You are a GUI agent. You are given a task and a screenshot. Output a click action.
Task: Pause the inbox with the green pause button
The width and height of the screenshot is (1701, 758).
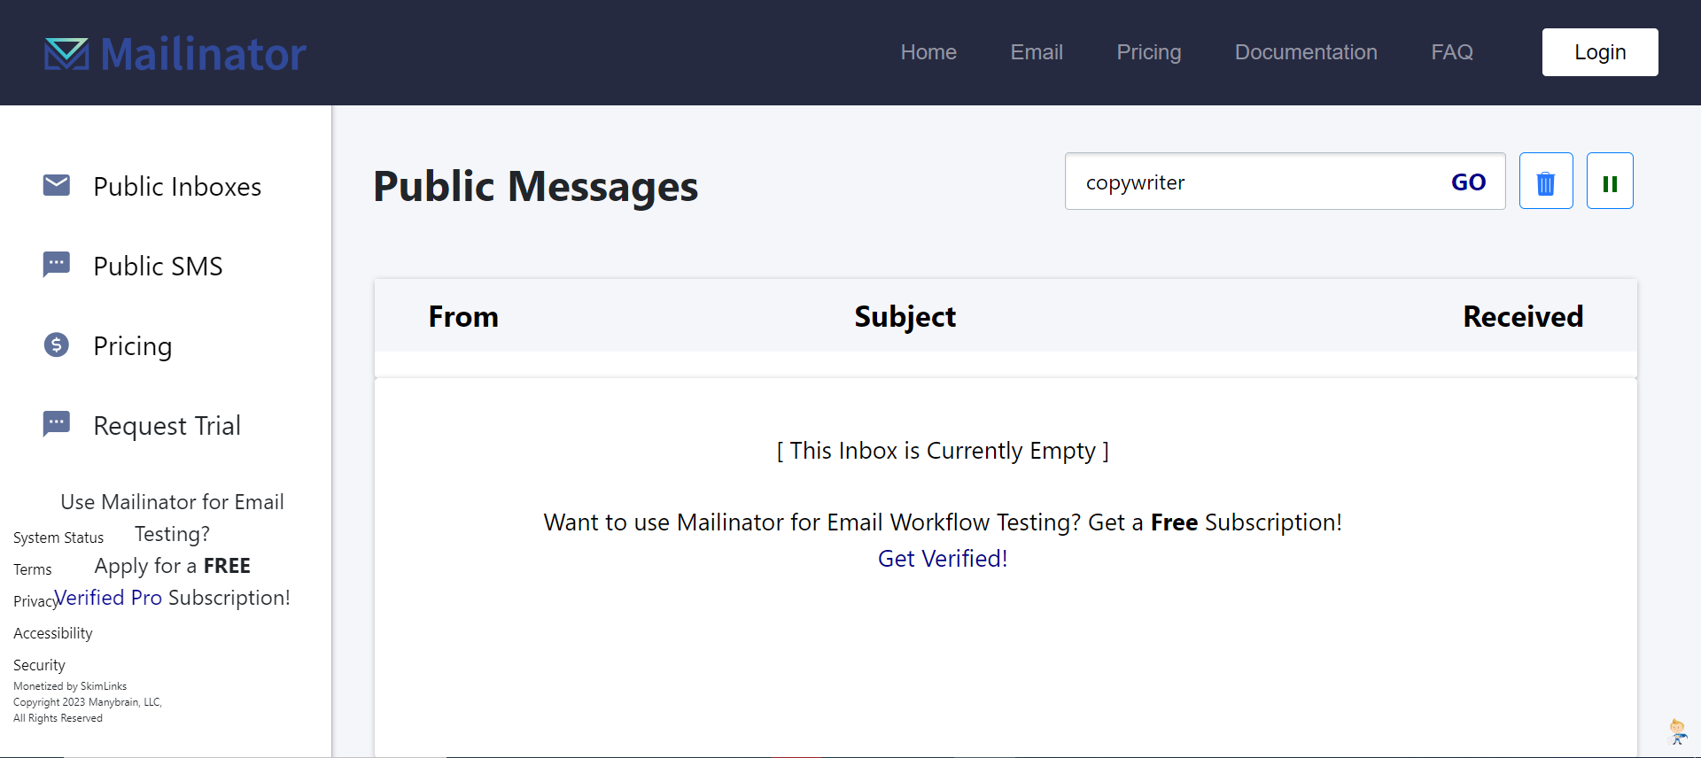(x=1610, y=181)
